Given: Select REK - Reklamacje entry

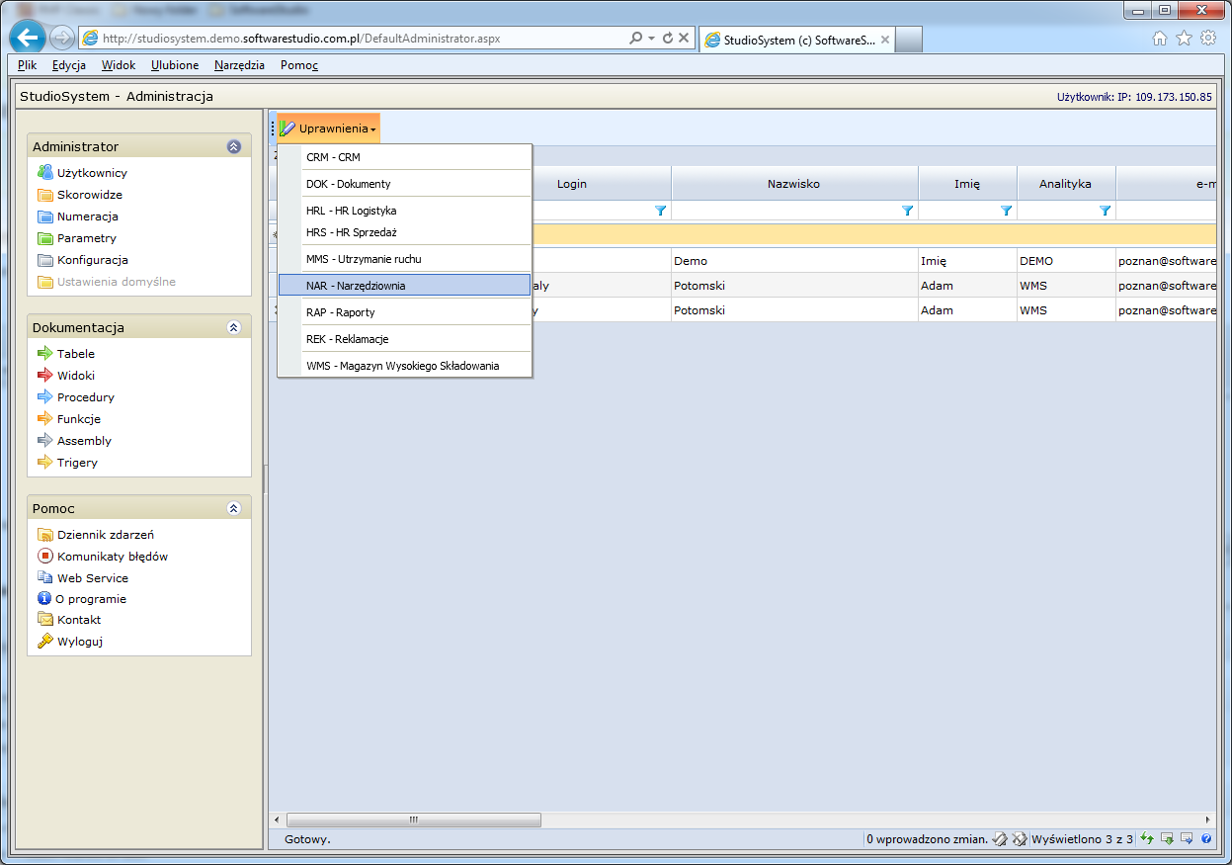Looking at the screenshot, I should 404,339.
